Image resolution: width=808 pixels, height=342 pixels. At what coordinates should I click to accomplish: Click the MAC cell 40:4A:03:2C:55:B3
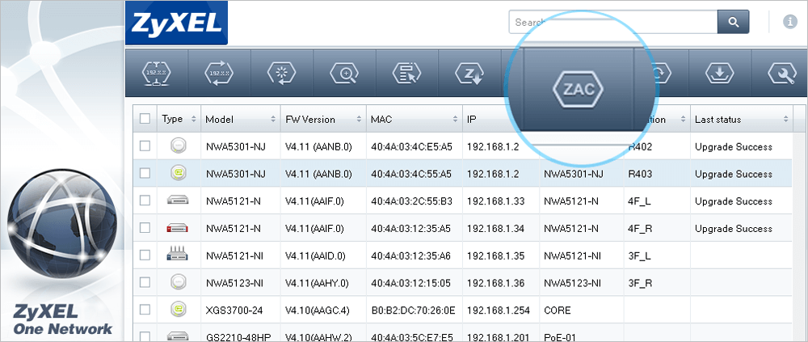[x=411, y=201]
